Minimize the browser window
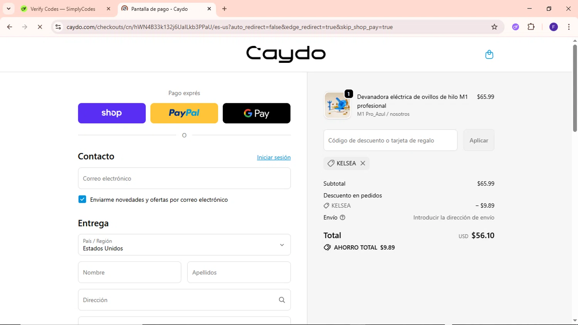 [x=529, y=8]
